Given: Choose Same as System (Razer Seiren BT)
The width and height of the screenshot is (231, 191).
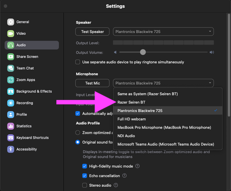Looking at the screenshot, I should (x=168, y=94).
